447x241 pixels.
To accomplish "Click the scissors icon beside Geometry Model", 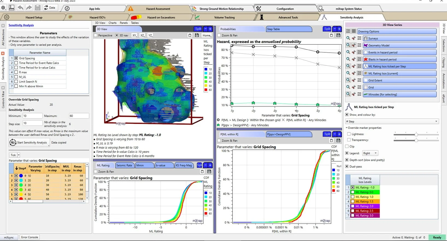I will click(354, 45).
